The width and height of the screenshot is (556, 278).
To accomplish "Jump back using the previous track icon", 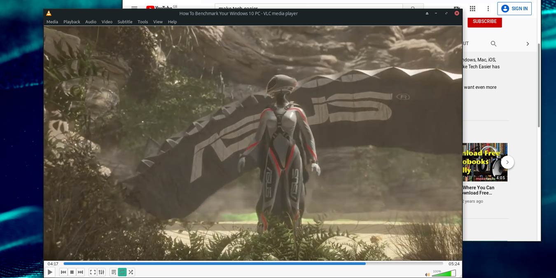I will pos(63,272).
